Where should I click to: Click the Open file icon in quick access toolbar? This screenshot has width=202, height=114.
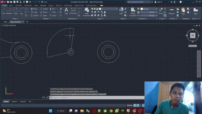coord(11,2)
